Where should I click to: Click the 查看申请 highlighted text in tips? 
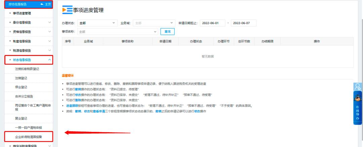tap(99, 111)
